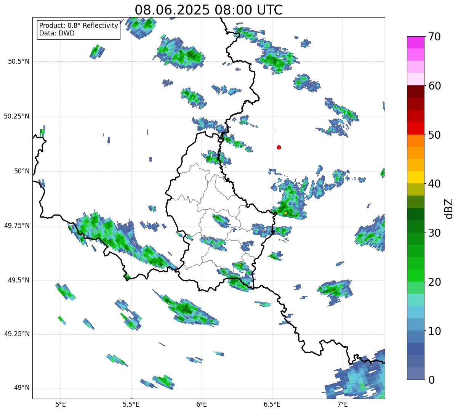
Task: Click the bright green colorbar segment
Action: 415,275
